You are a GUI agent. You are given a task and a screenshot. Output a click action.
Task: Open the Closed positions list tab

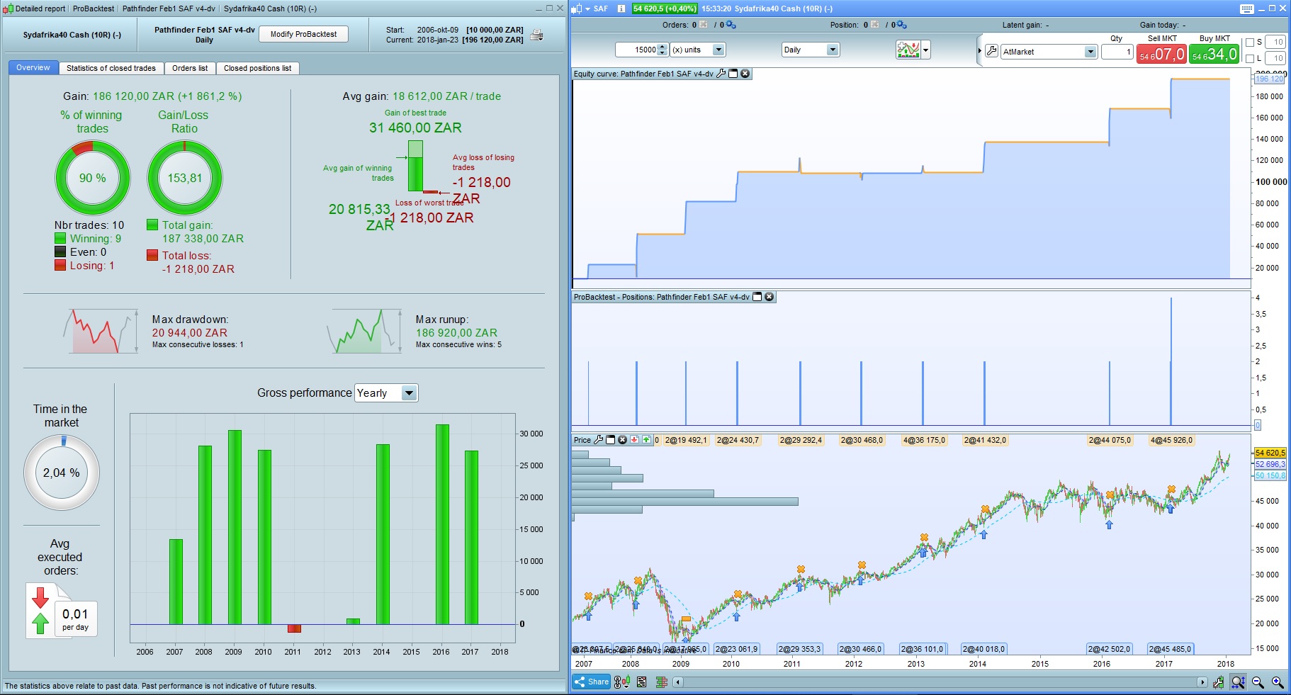coord(257,68)
